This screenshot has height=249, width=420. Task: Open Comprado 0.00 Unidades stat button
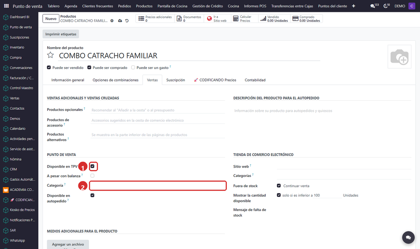click(x=306, y=18)
